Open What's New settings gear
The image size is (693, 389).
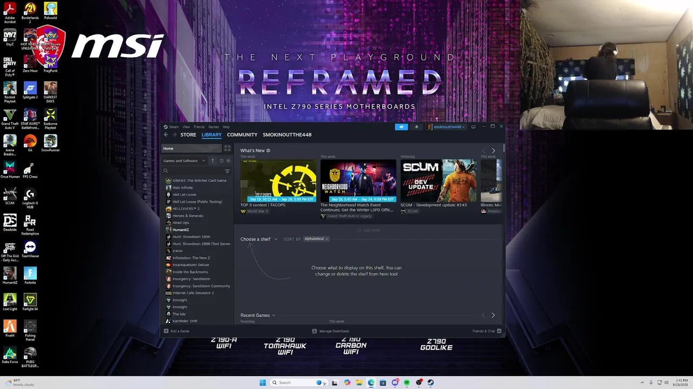tap(268, 151)
